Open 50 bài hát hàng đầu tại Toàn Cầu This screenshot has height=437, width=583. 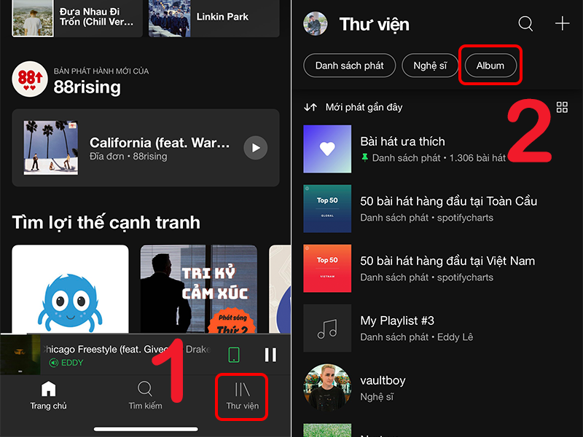click(436, 208)
